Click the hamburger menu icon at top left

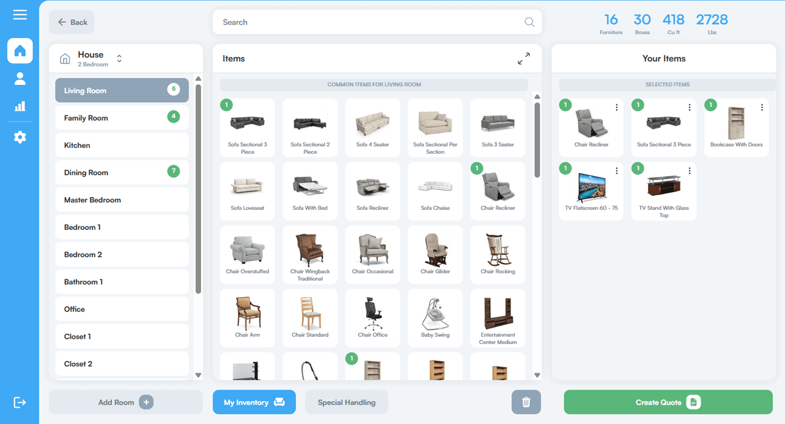[x=20, y=15]
